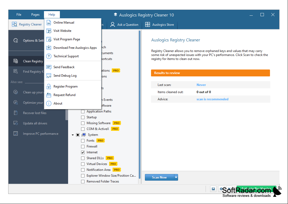The width and height of the screenshot is (288, 204).
Task: Choose Online Manual from Help menu
Action: (x=73, y=23)
